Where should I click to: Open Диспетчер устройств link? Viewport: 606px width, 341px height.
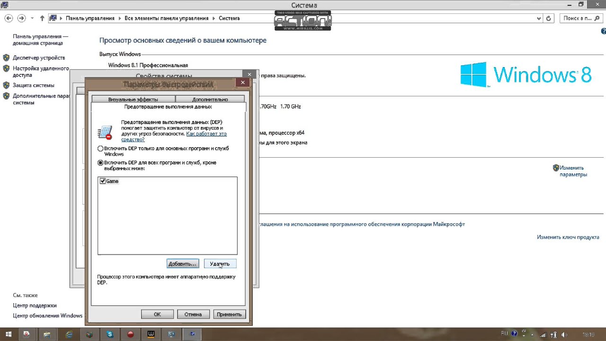click(x=39, y=58)
